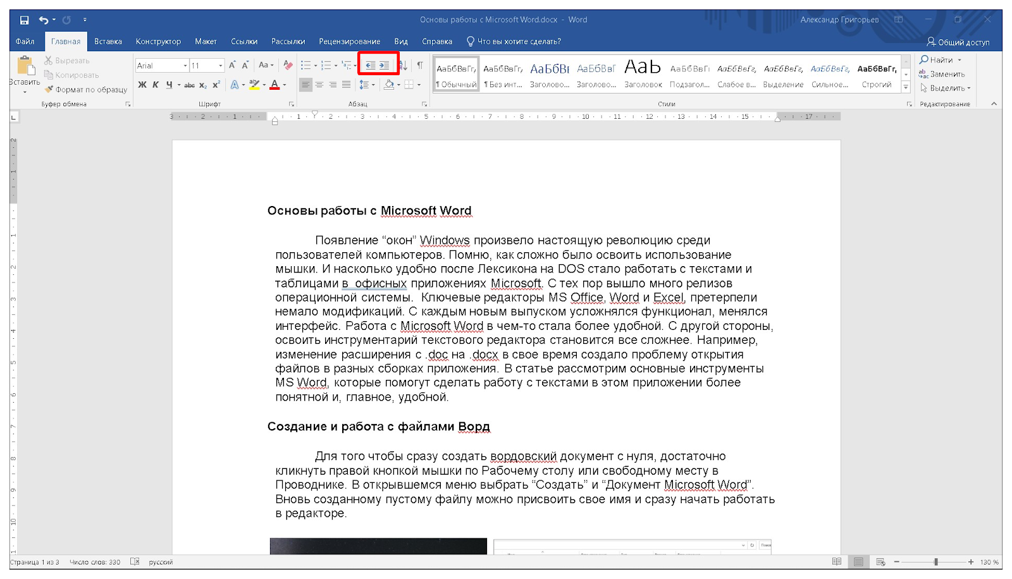
Task: Expand the line spacing dropdown
Action: pos(373,85)
